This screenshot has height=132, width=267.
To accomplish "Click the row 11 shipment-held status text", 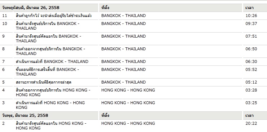I will pyautogui.click(x=54, y=16).
